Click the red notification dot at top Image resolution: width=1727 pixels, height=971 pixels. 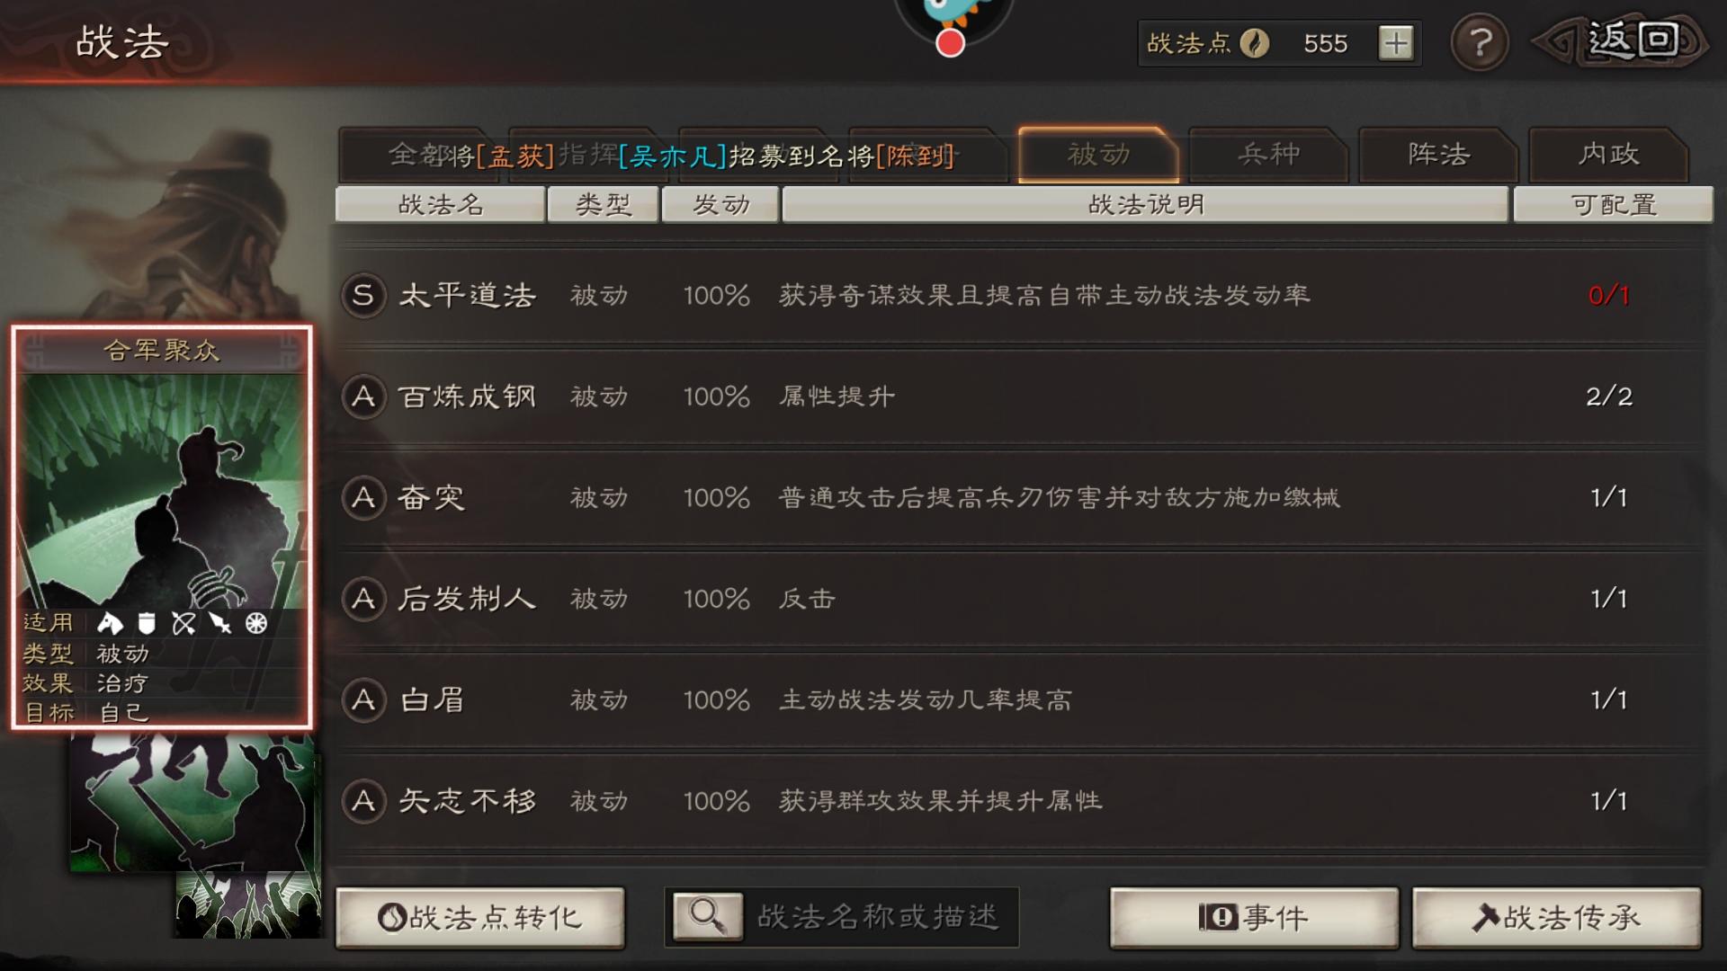(950, 43)
